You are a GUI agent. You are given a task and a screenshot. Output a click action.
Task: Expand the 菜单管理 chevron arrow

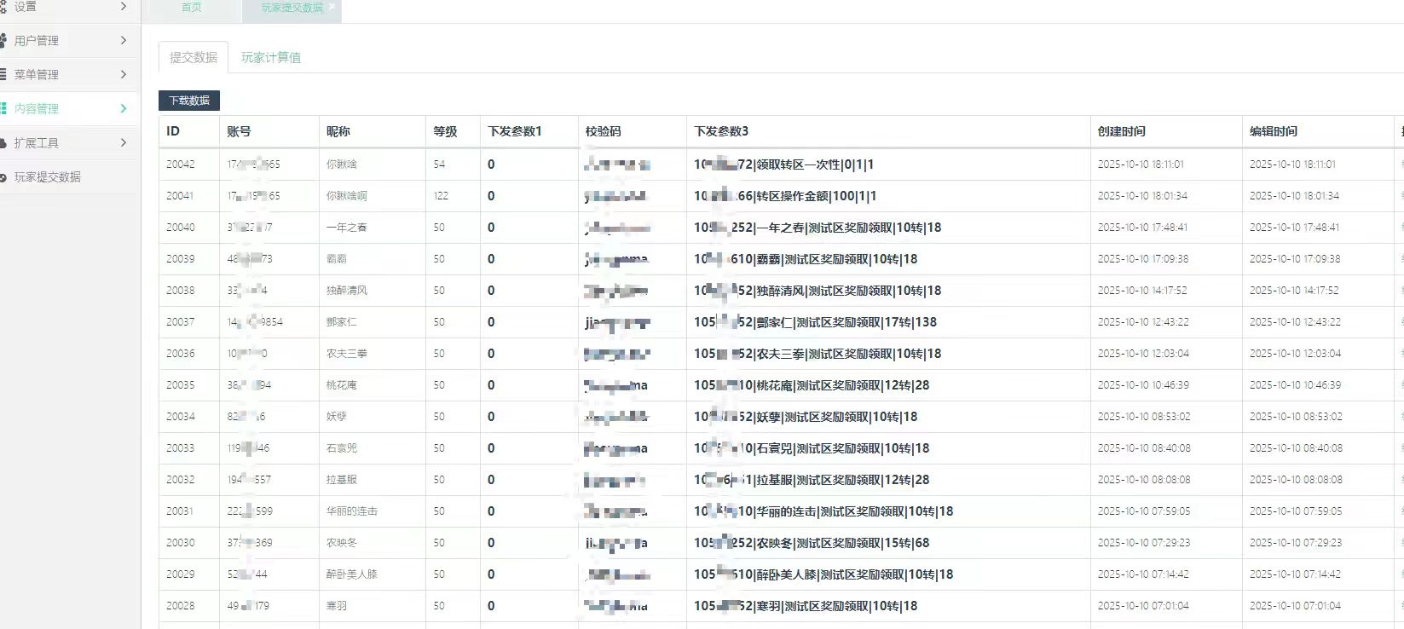(x=124, y=74)
